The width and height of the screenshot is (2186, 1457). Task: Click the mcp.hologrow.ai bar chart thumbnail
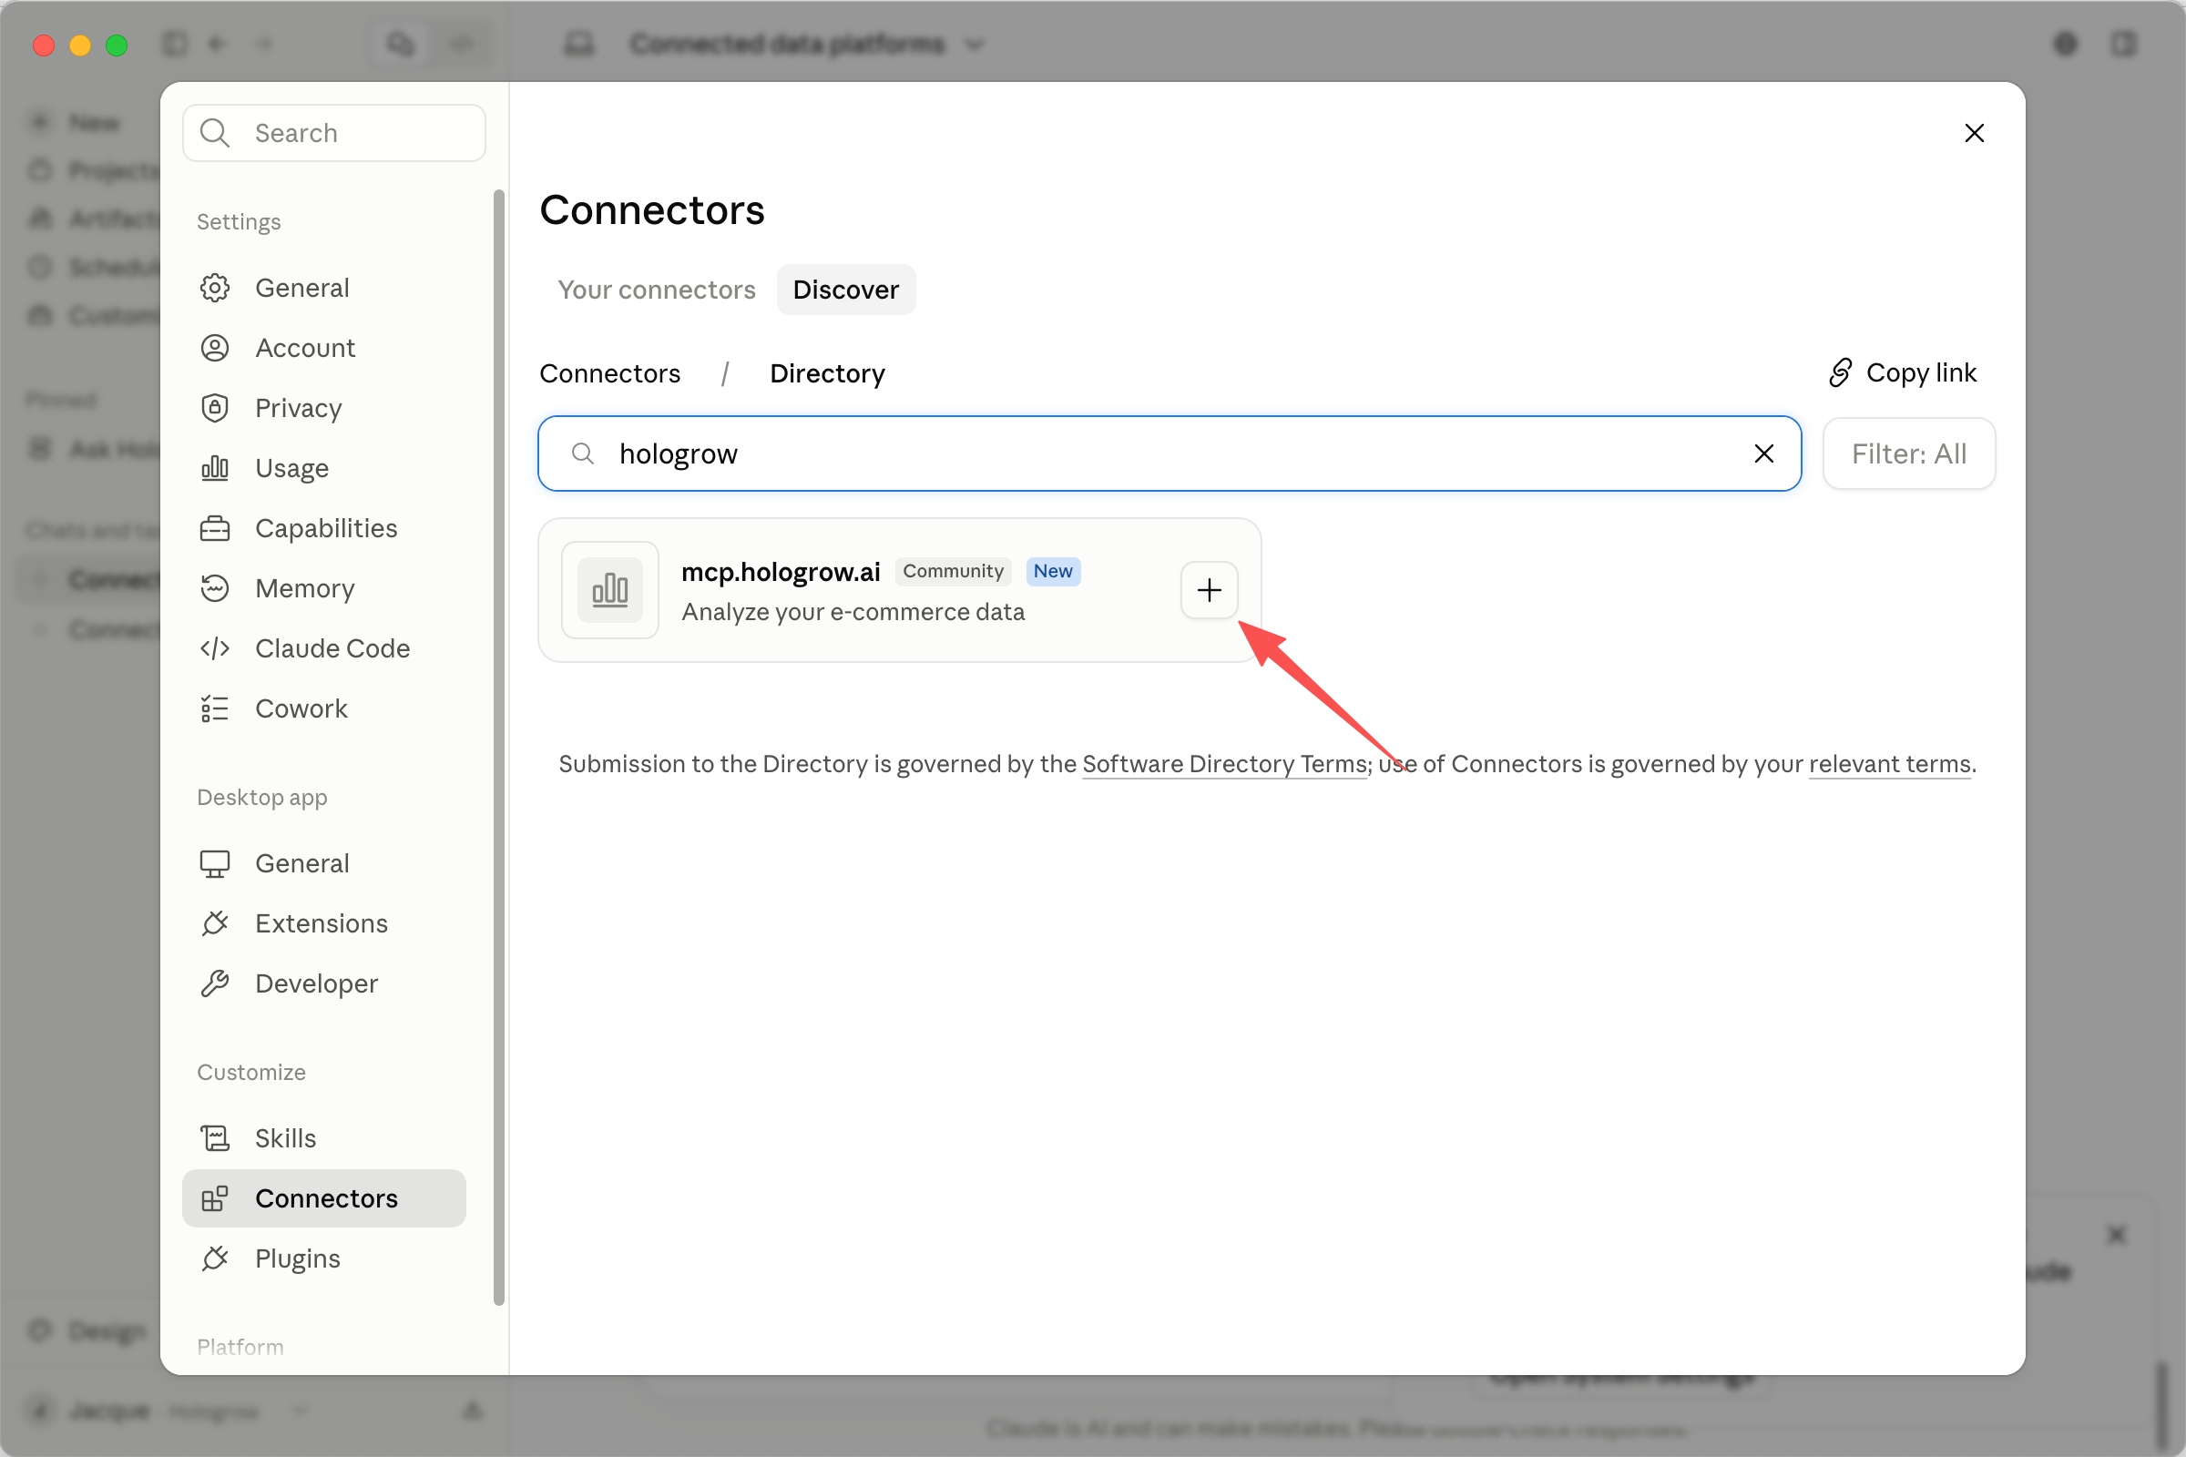pyautogui.click(x=609, y=590)
